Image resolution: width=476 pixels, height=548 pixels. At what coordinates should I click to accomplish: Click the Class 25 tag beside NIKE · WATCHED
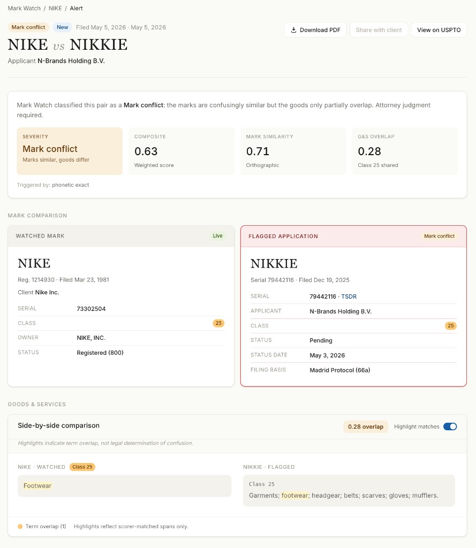(x=82, y=467)
